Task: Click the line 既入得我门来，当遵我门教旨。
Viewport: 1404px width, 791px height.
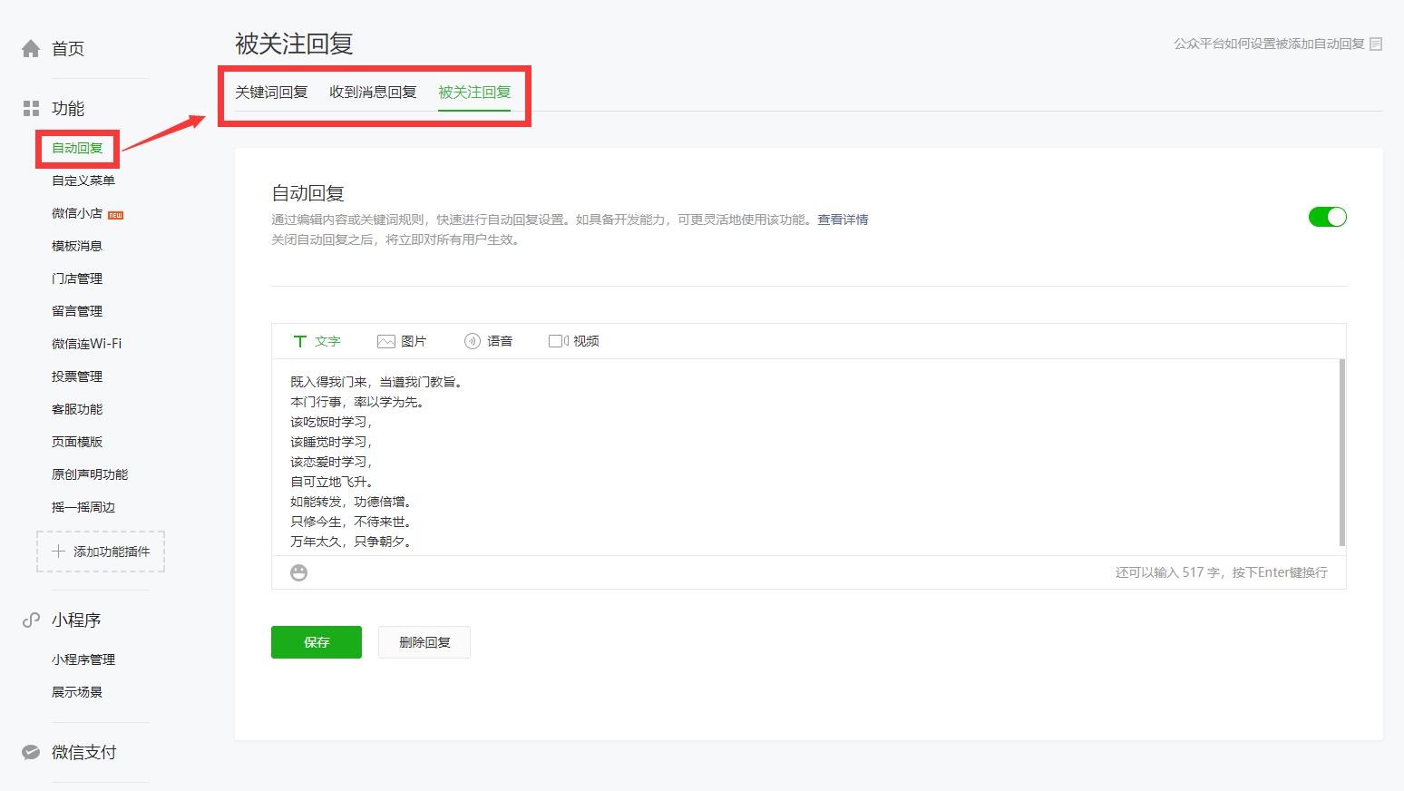Action: click(x=376, y=382)
